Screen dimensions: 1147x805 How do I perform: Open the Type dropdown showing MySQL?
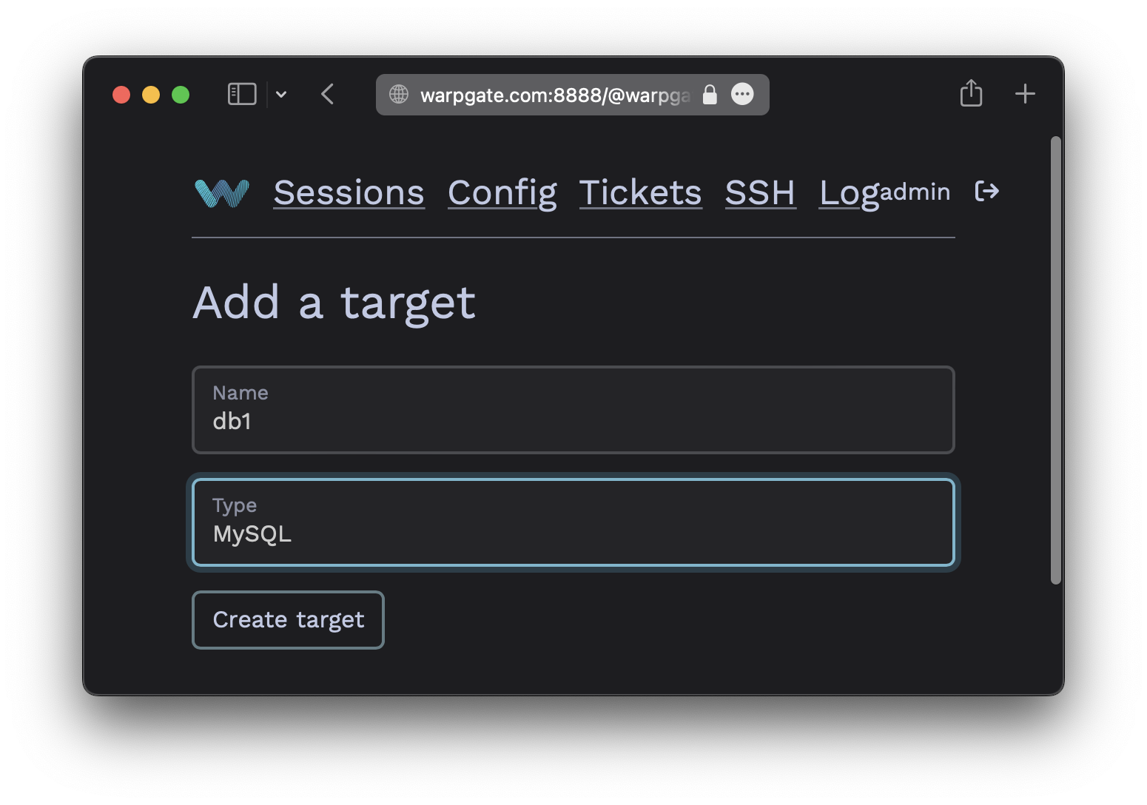pyautogui.click(x=573, y=522)
